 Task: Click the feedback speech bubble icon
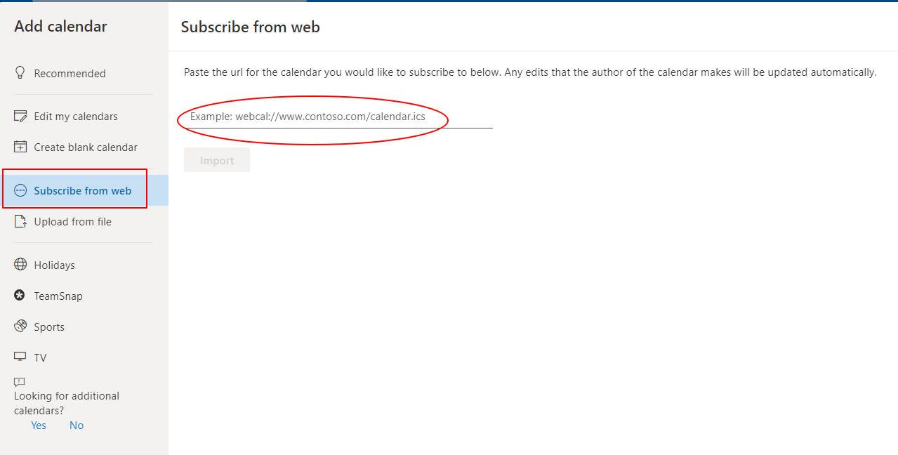[20, 383]
